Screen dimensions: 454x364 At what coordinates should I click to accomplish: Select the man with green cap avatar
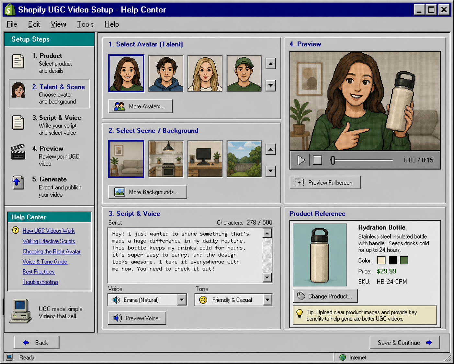pyautogui.click(x=244, y=73)
